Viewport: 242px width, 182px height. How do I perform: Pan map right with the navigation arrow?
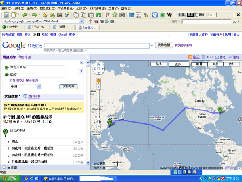(102, 68)
